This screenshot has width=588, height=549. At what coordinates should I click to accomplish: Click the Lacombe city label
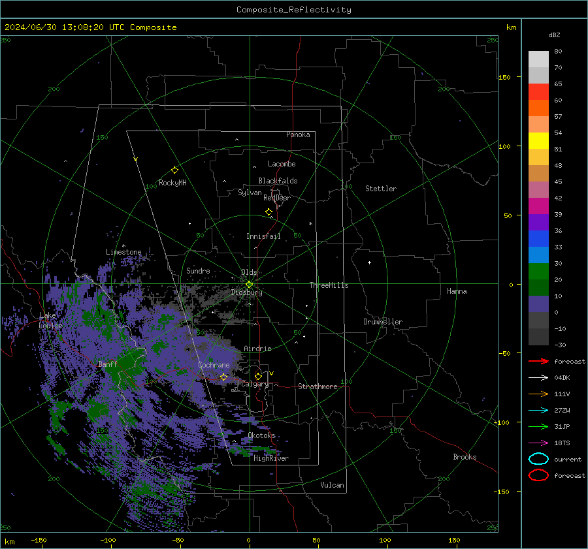[x=282, y=164]
